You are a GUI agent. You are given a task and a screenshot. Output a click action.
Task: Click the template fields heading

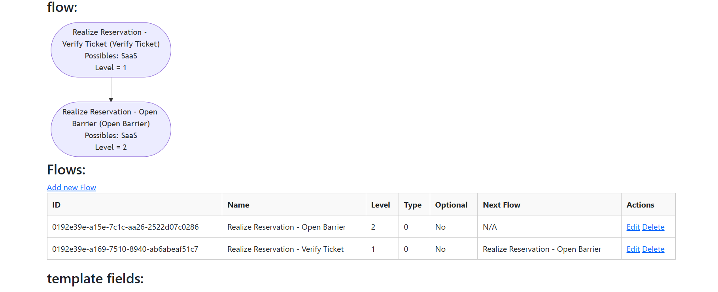click(95, 279)
